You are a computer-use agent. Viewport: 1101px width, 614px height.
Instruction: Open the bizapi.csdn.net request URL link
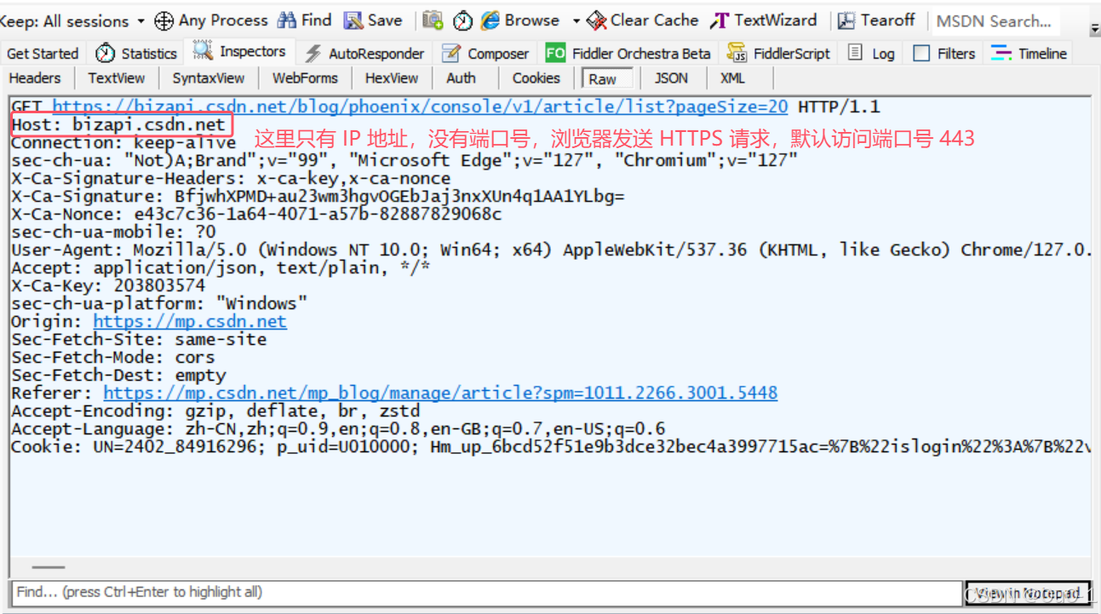click(x=421, y=107)
